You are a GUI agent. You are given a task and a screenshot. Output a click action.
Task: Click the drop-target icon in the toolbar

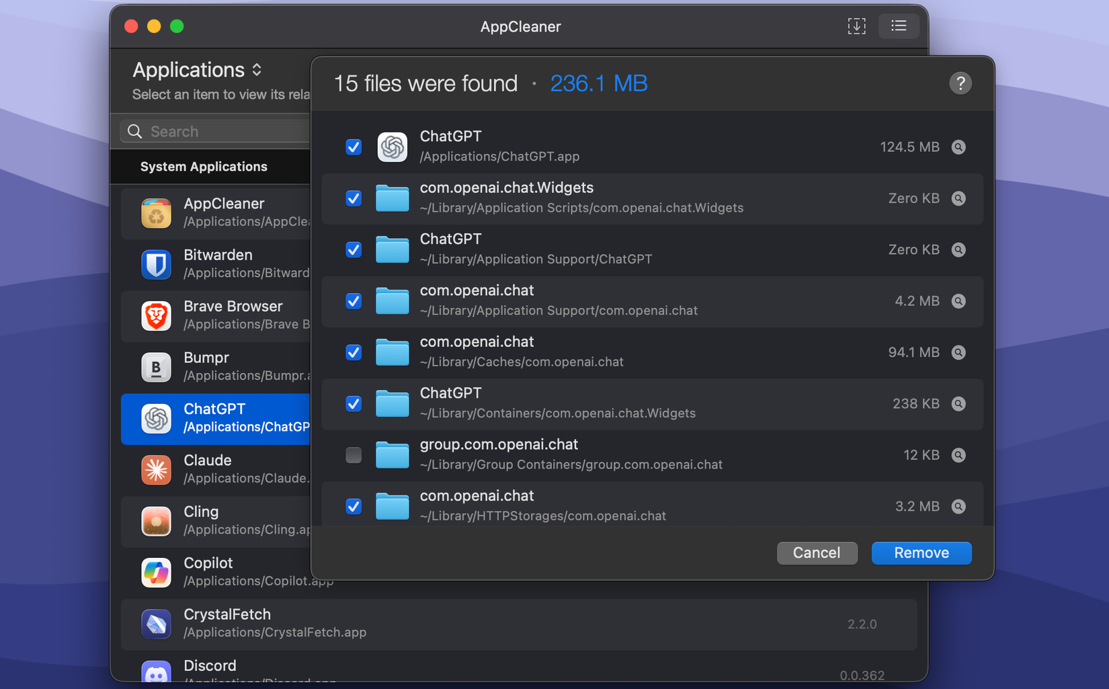[x=856, y=26]
